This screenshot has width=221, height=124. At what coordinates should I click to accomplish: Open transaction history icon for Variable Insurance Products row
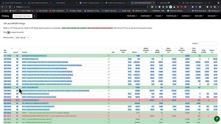click(108, 116)
